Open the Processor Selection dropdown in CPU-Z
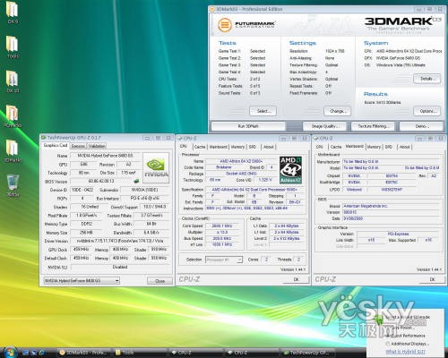Image resolution: width=448 pixels, height=358 pixels. (x=224, y=260)
